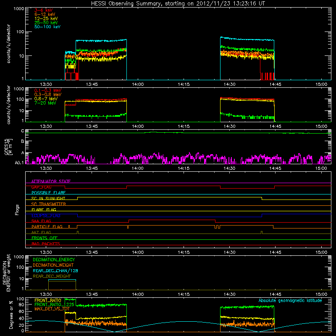Select the 50-100 keV legend label
This screenshot has width=336, height=336.
tap(47, 27)
